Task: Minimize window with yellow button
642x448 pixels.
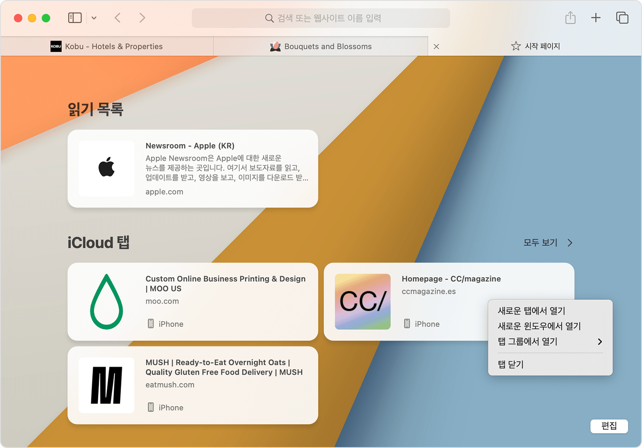Action: pyautogui.click(x=32, y=18)
